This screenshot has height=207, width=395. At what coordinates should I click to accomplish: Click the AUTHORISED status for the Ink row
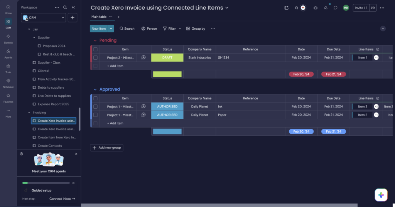[167, 106]
